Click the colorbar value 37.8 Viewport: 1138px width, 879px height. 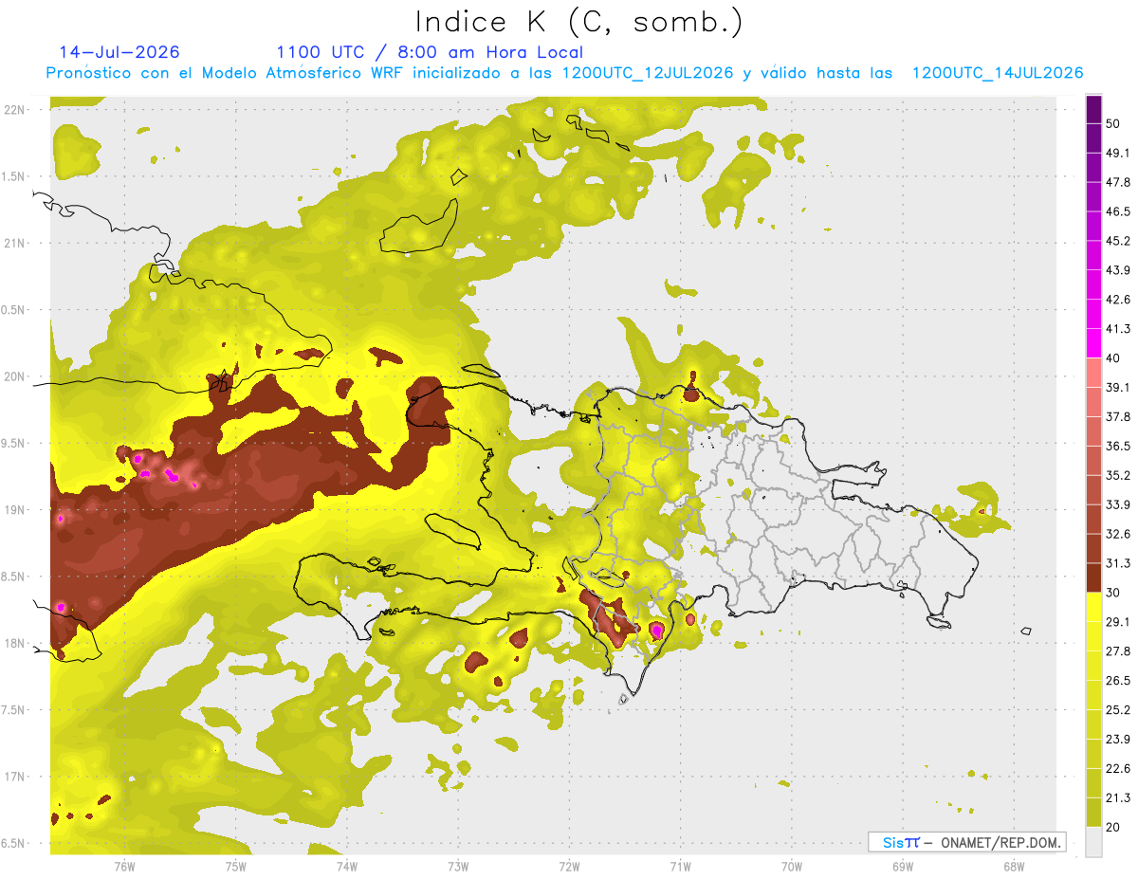click(1118, 416)
